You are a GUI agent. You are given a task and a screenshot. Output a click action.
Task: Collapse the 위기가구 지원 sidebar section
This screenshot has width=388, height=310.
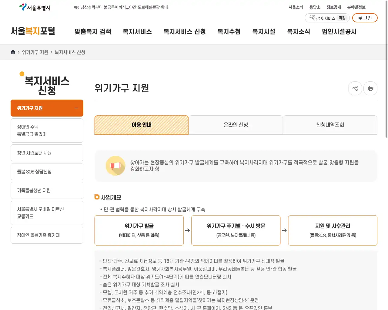pos(76,108)
